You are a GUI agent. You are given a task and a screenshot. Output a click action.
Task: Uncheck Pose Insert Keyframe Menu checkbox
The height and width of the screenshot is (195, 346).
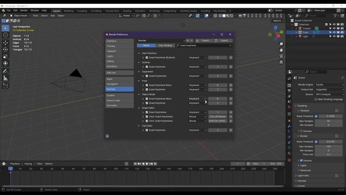tap(147, 85)
